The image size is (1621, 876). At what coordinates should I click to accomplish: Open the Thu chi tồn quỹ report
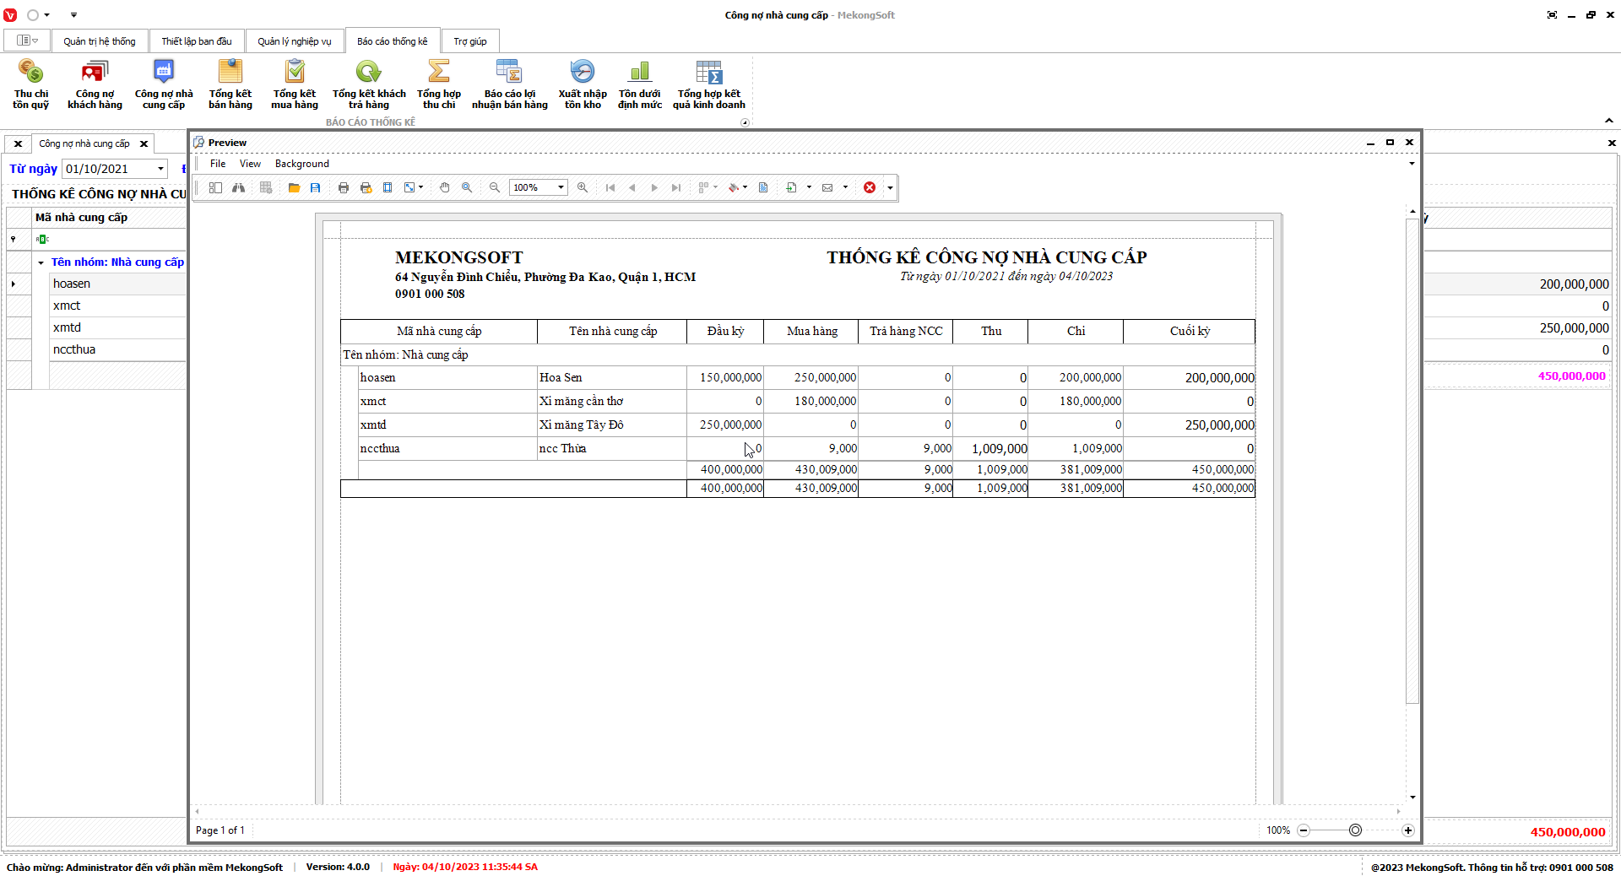(30, 84)
